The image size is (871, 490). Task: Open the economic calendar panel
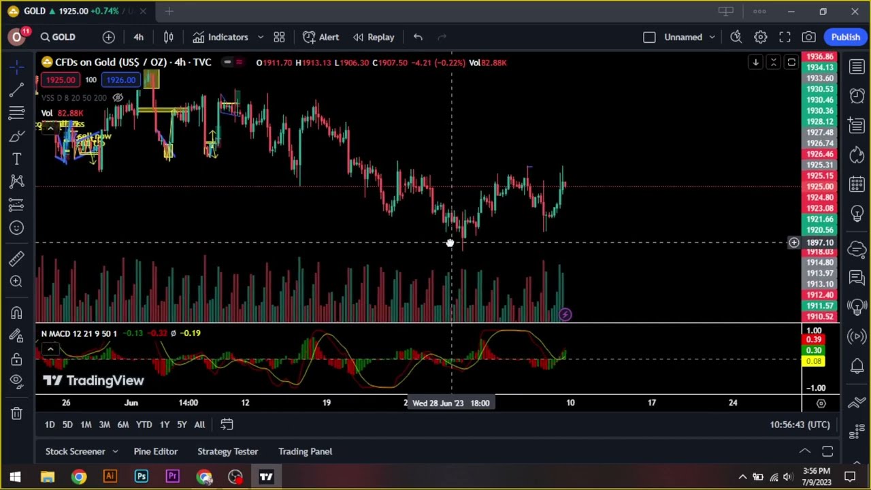coord(857,184)
